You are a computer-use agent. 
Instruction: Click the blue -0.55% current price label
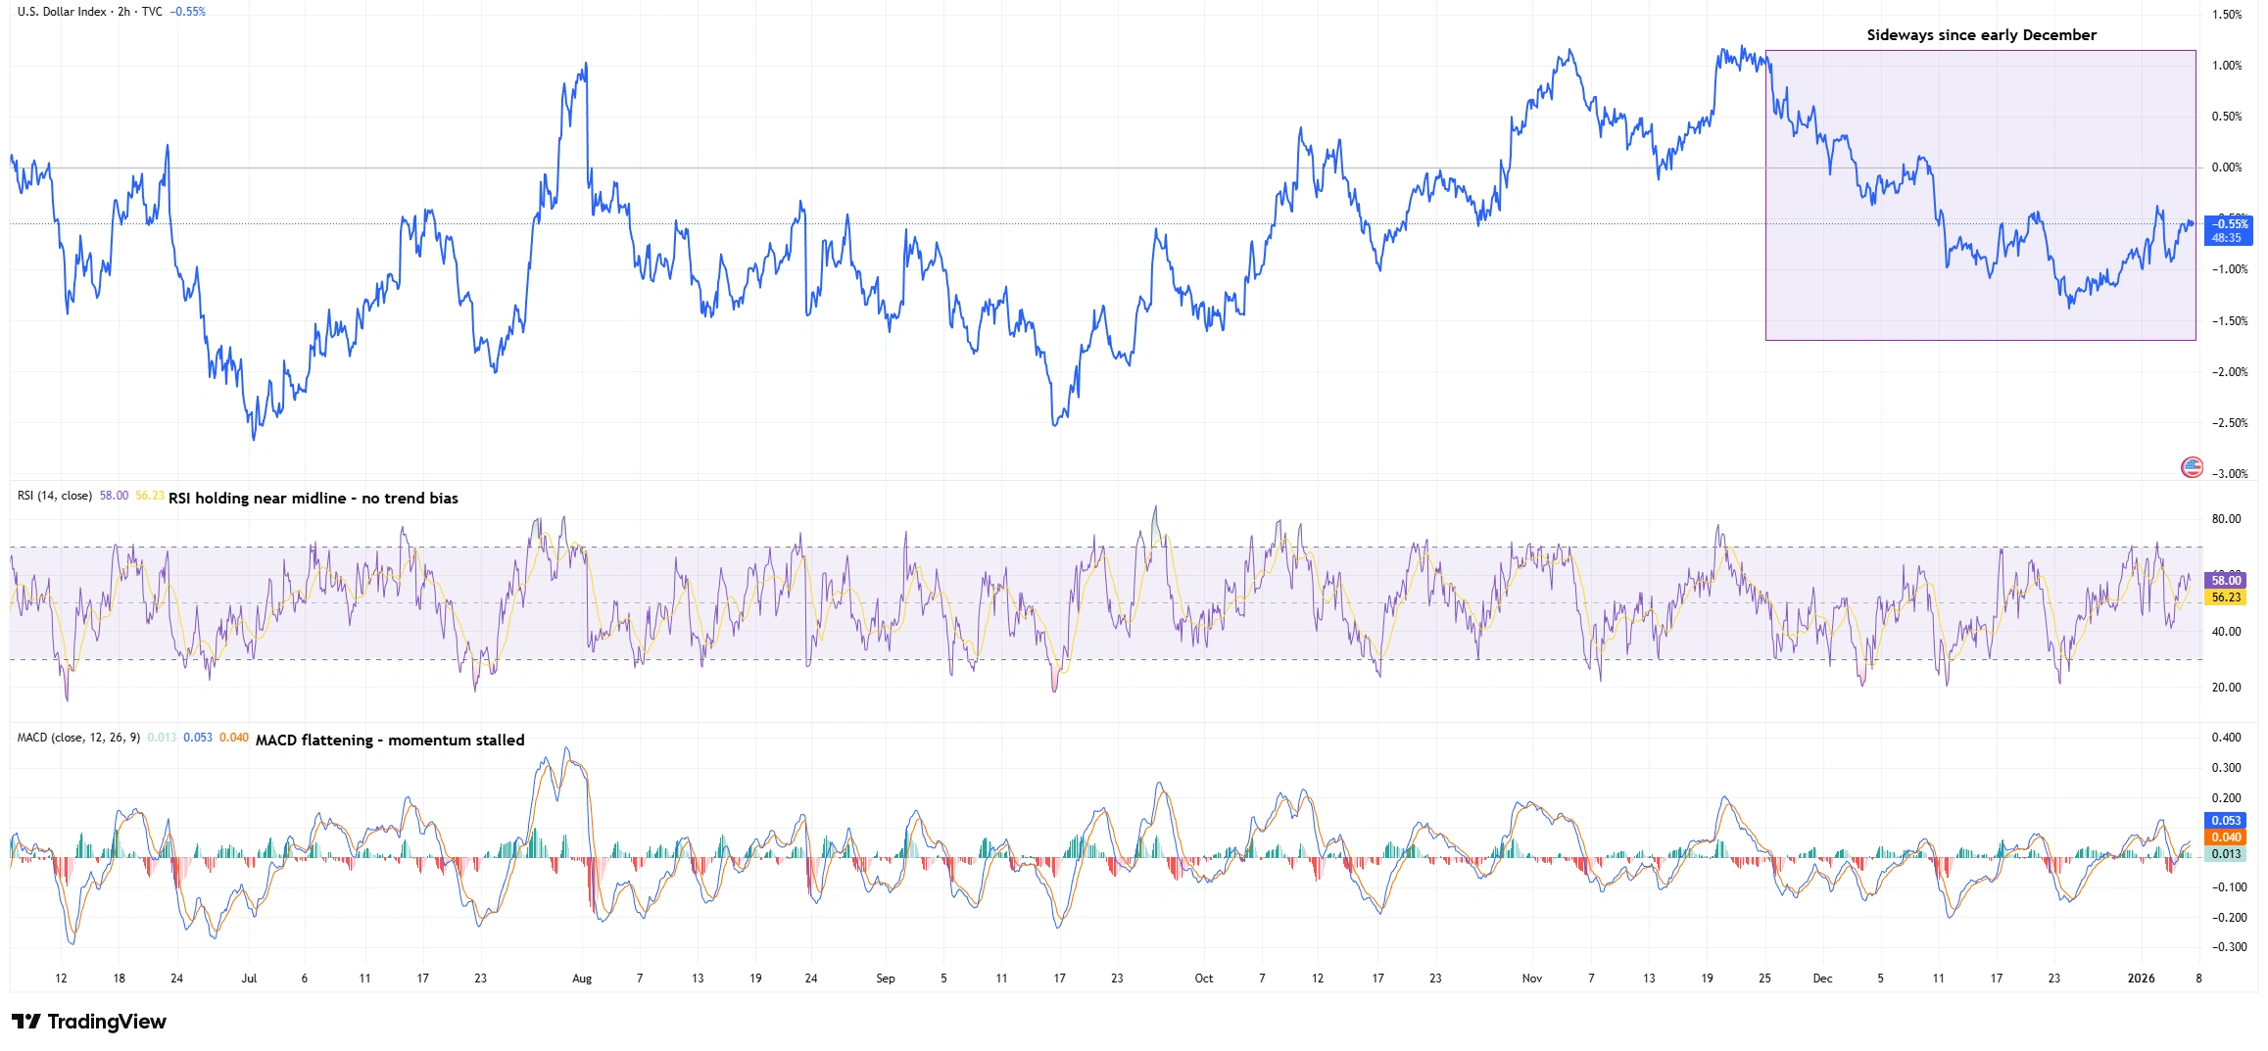(2227, 224)
